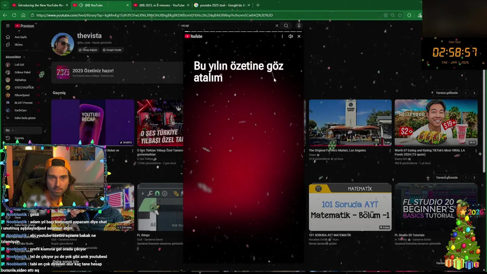Open options menu for Worth it video
This screenshot has height=274, width=487.
(476, 151)
